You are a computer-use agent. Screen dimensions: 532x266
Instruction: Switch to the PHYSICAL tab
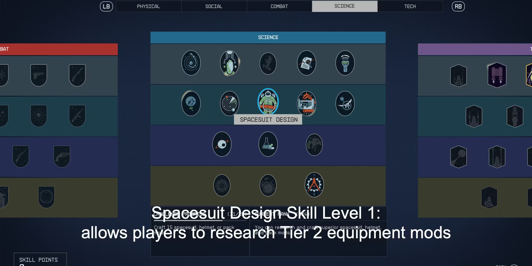[148, 6]
